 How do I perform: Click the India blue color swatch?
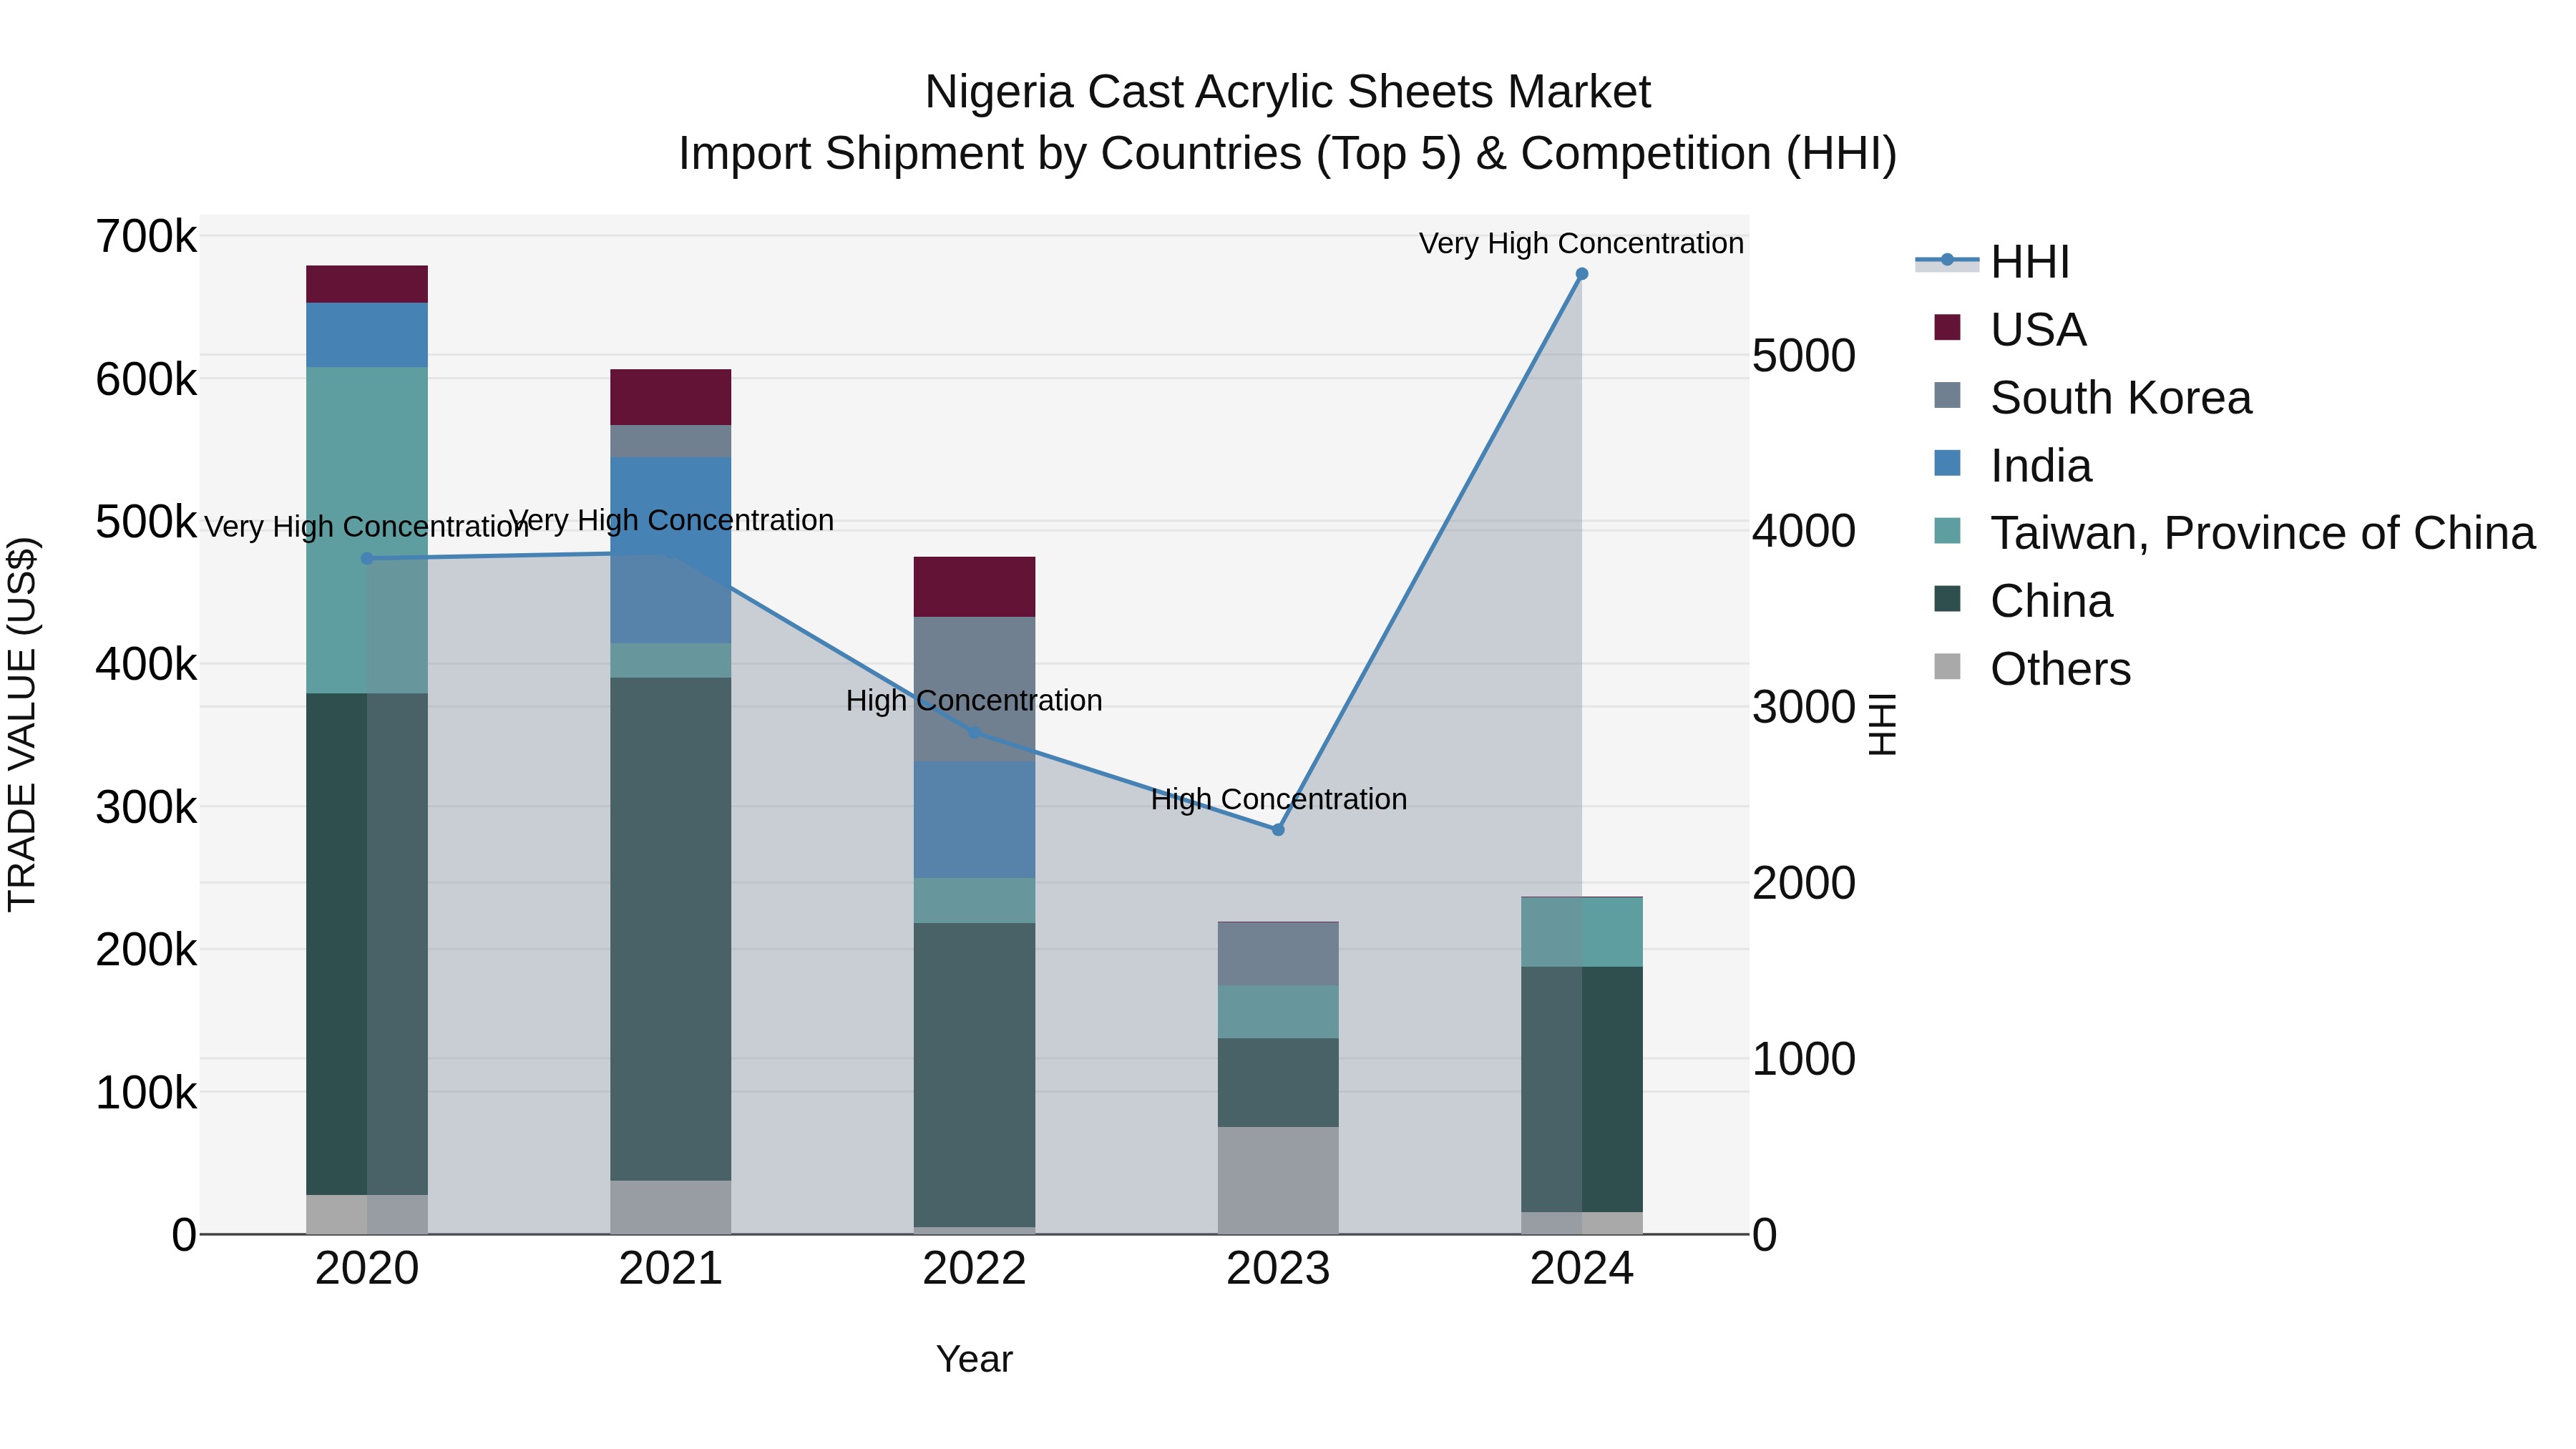click(1947, 463)
